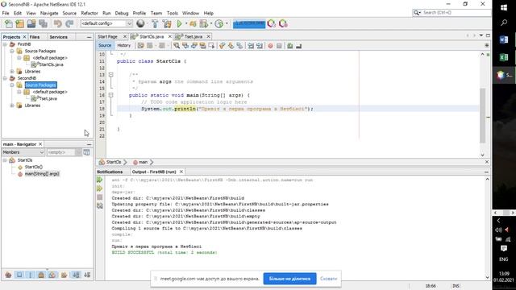Toggle Sort by Source in Navigator
The height and width of the screenshot is (290, 516).
click(87, 275)
